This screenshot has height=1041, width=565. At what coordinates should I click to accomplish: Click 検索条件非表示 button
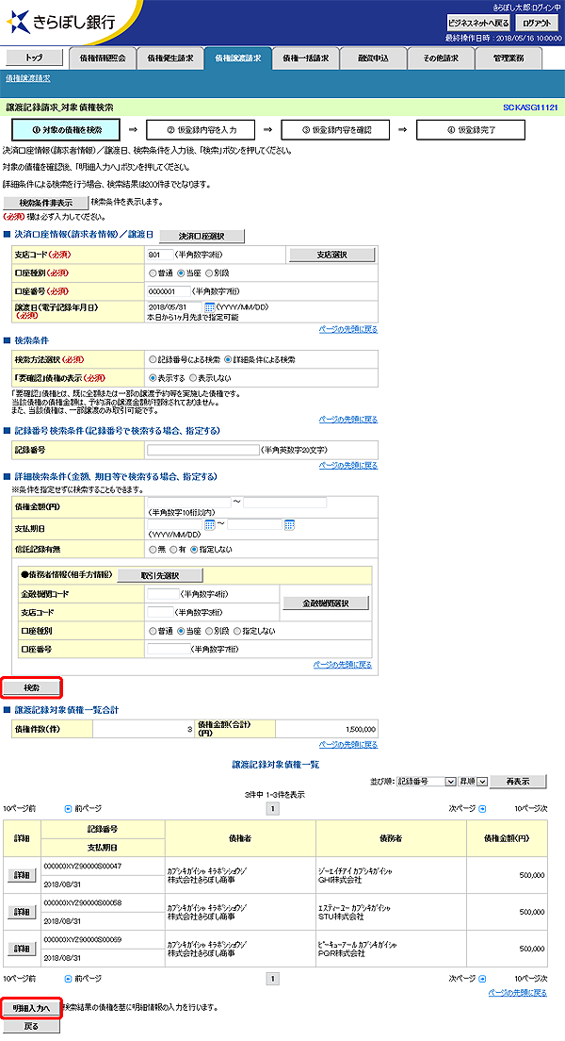coord(46,203)
